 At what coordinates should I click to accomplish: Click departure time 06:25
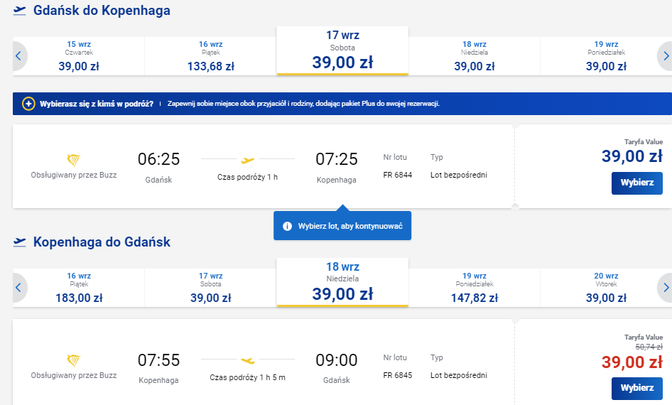coord(158,159)
